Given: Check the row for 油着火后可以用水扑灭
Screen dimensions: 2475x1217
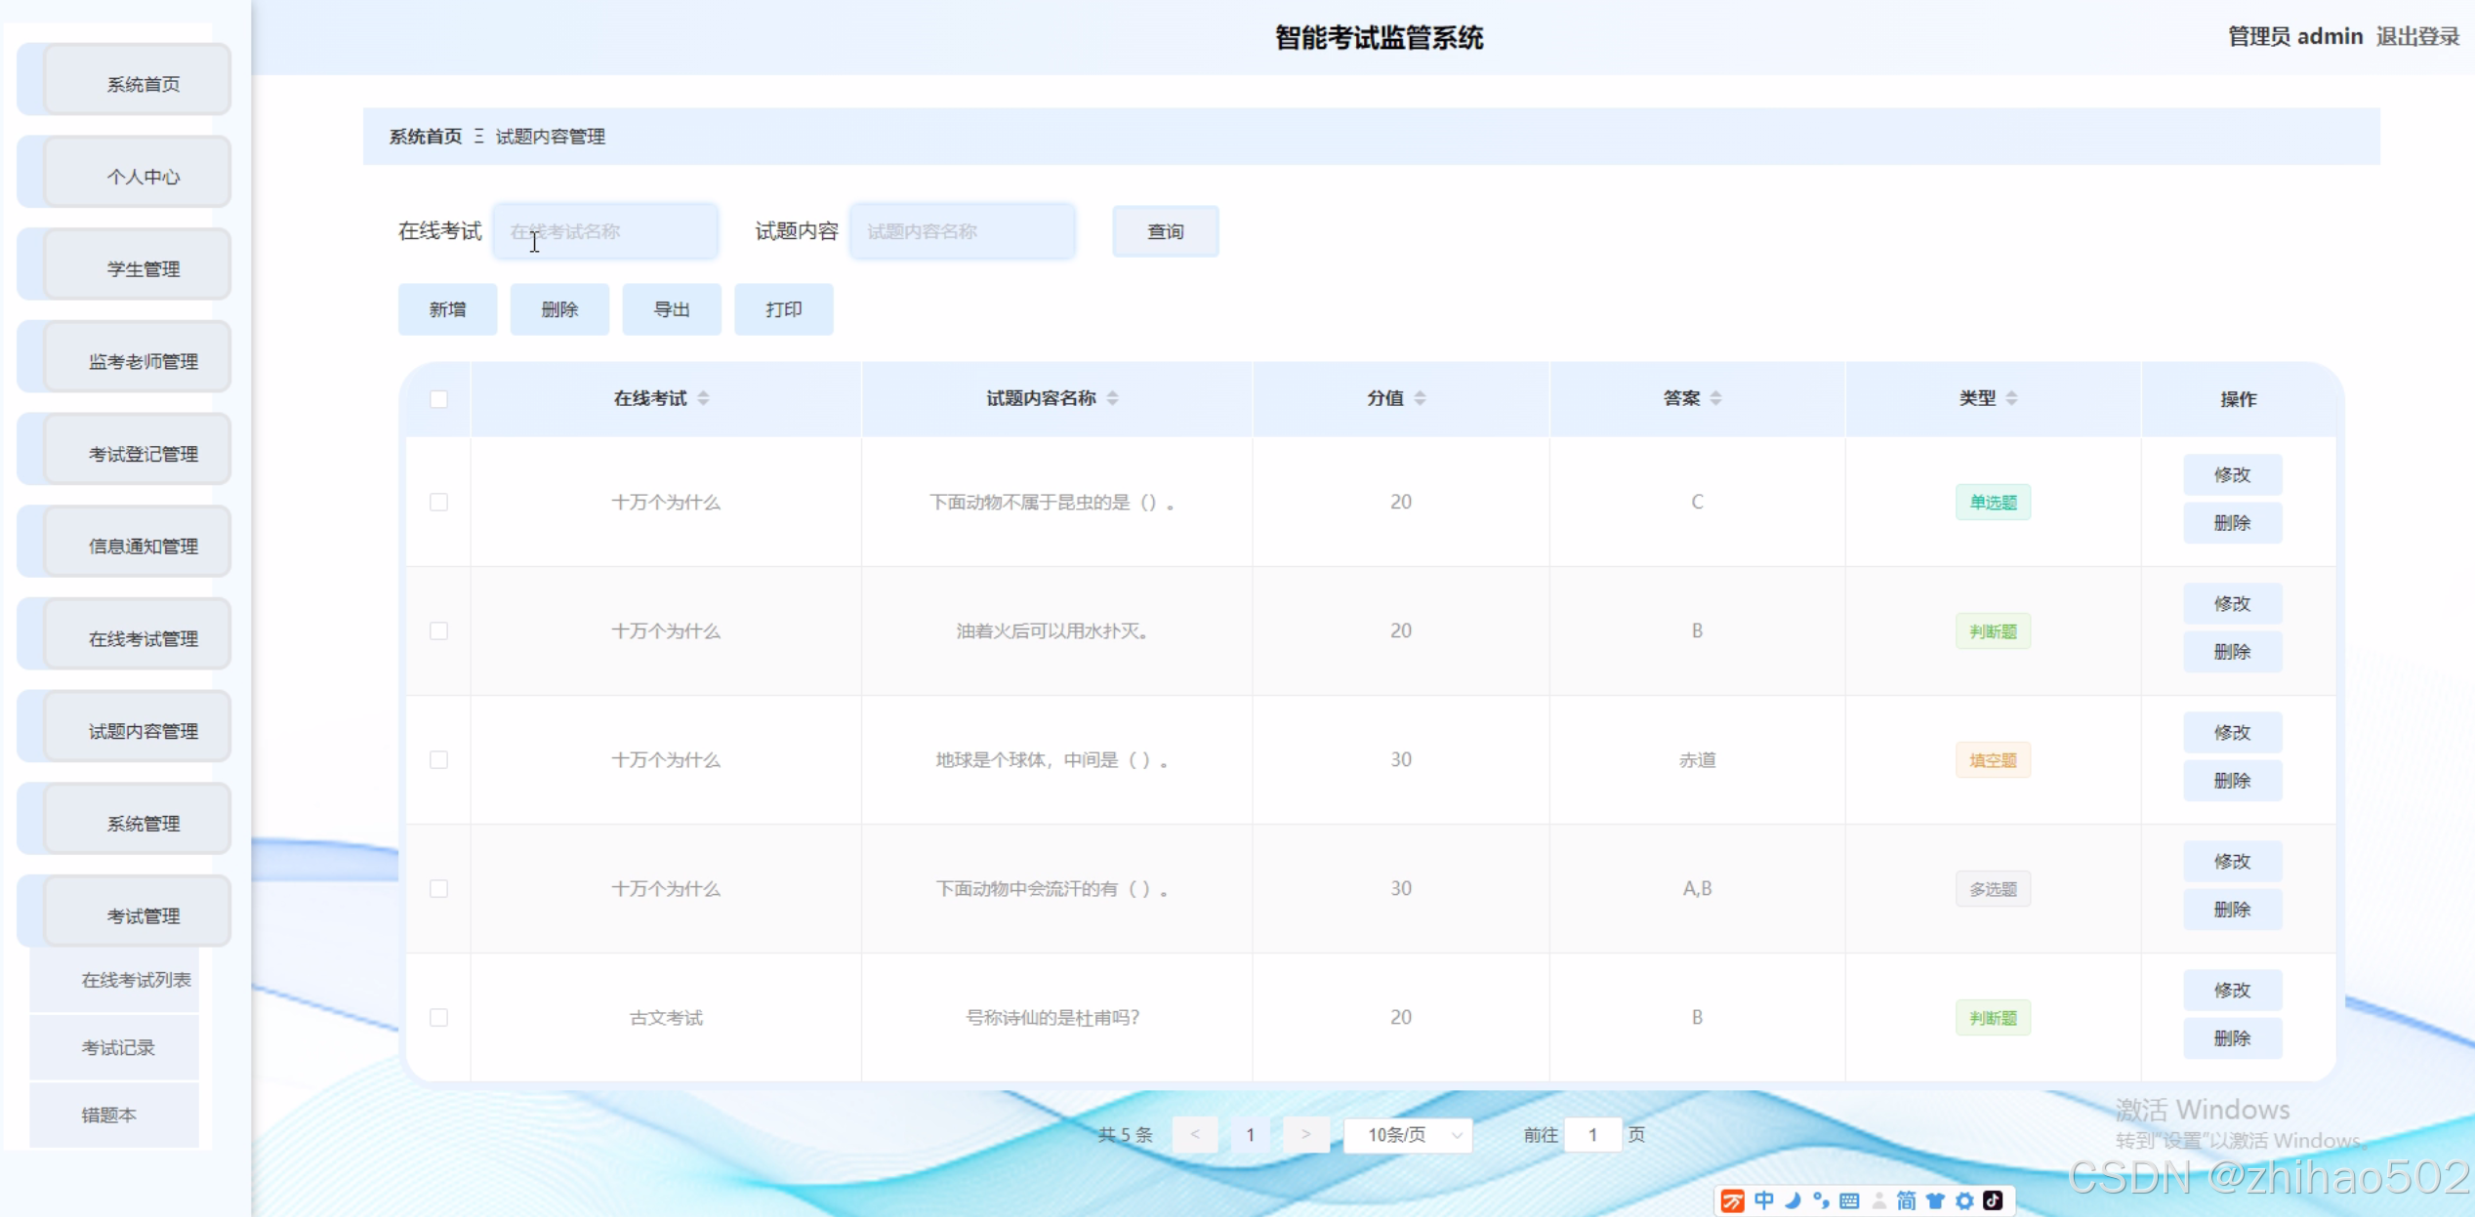Looking at the screenshot, I should (438, 631).
